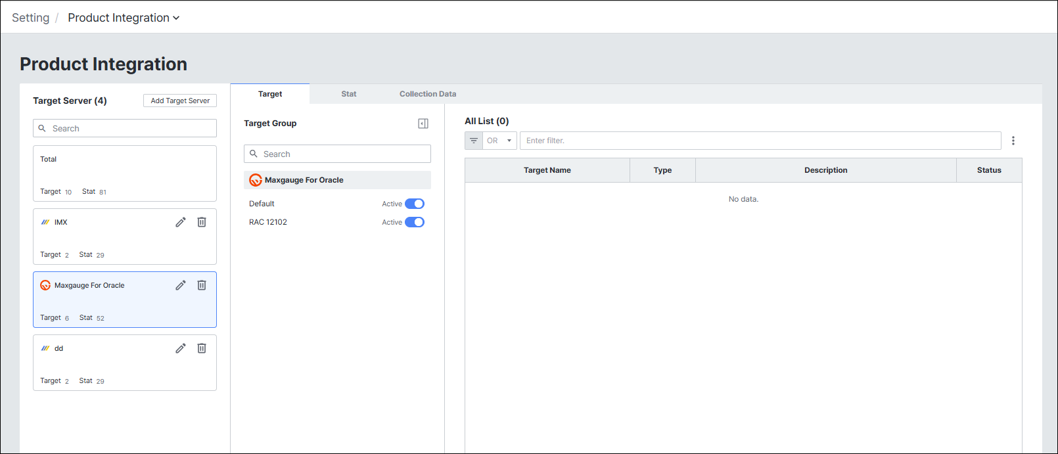Image resolution: width=1058 pixels, height=454 pixels.
Task: Go to Setting in breadcrumb
Action: pyautogui.click(x=30, y=18)
